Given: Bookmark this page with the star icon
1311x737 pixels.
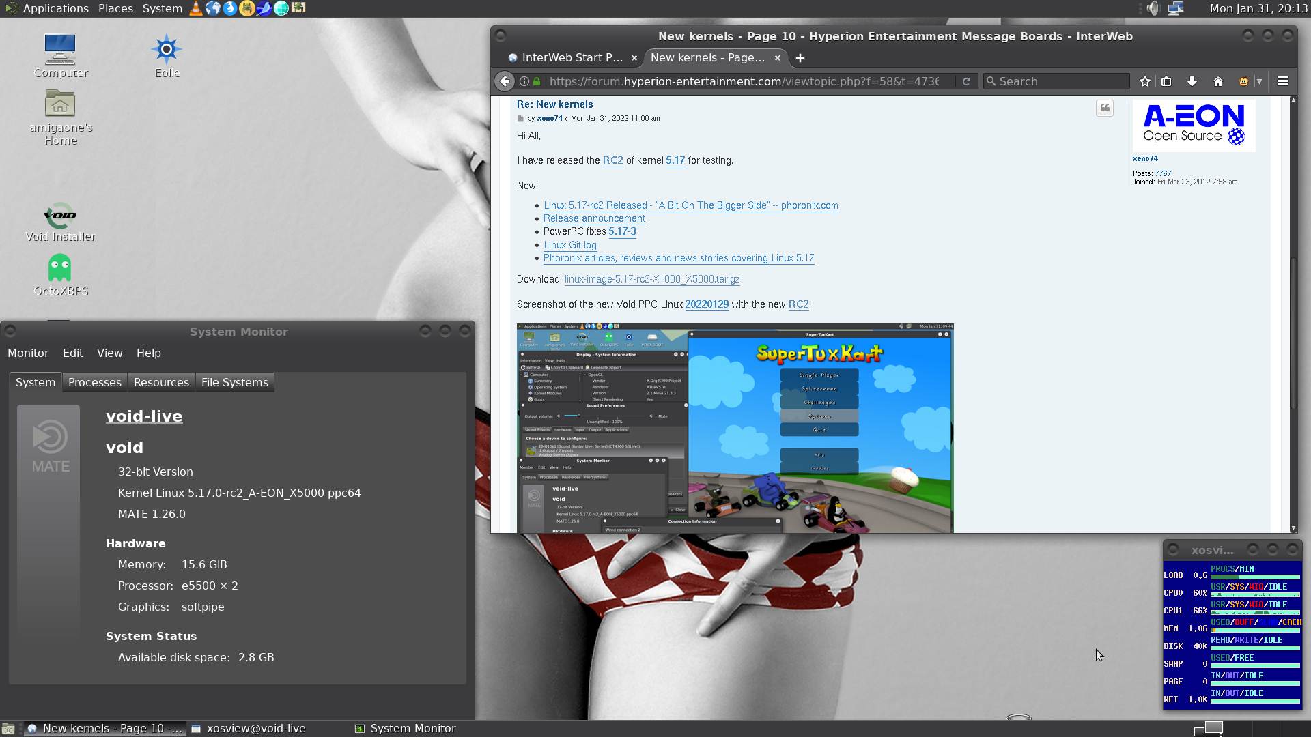Looking at the screenshot, I should (x=1145, y=81).
